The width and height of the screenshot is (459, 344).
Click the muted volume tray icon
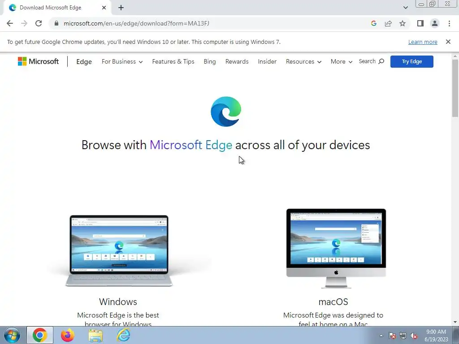[x=414, y=335]
